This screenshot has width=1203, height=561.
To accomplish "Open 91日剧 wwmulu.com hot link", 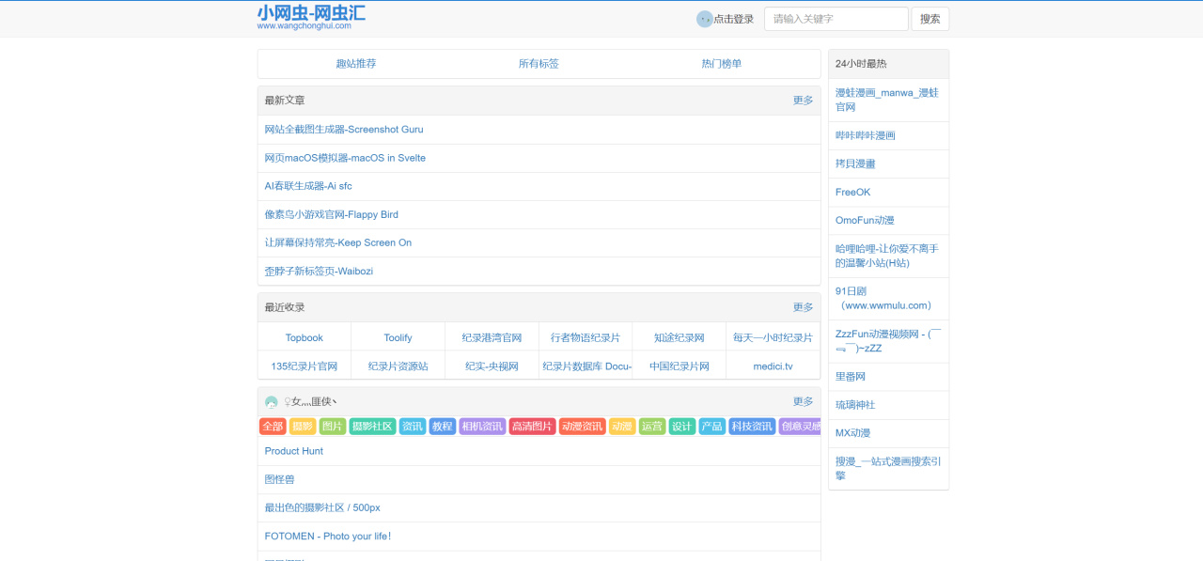I will (883, 298).
